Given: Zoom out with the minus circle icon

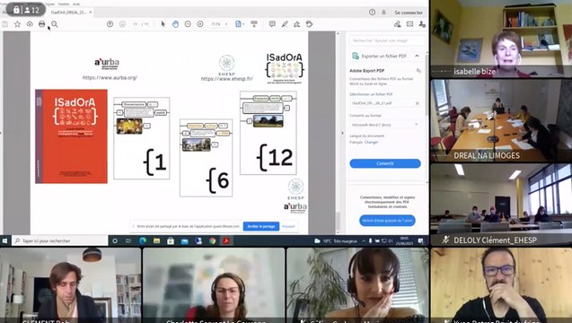Looking at the screenshot, I should (188, 24).
